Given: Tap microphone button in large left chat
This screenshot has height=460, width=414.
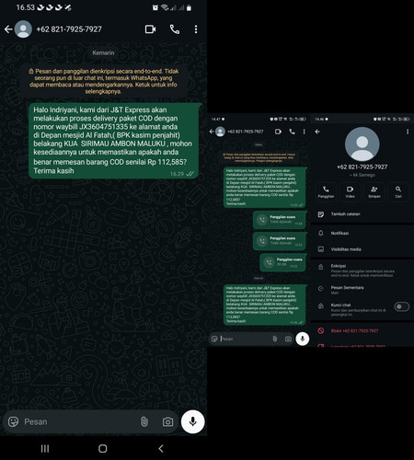Looking at the screenshot, I should 192,421.
